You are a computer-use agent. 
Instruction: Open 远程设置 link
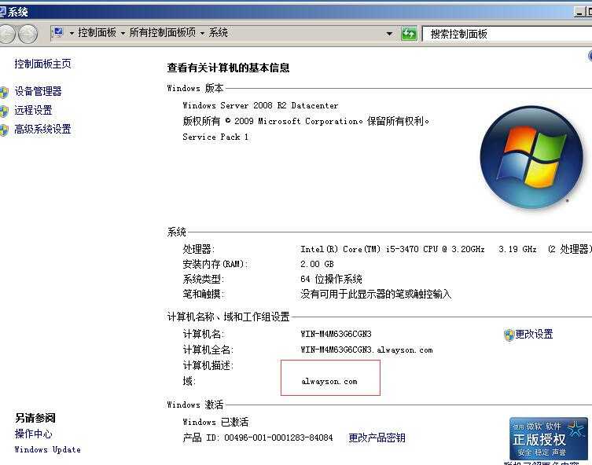click(x=33, y=110)
